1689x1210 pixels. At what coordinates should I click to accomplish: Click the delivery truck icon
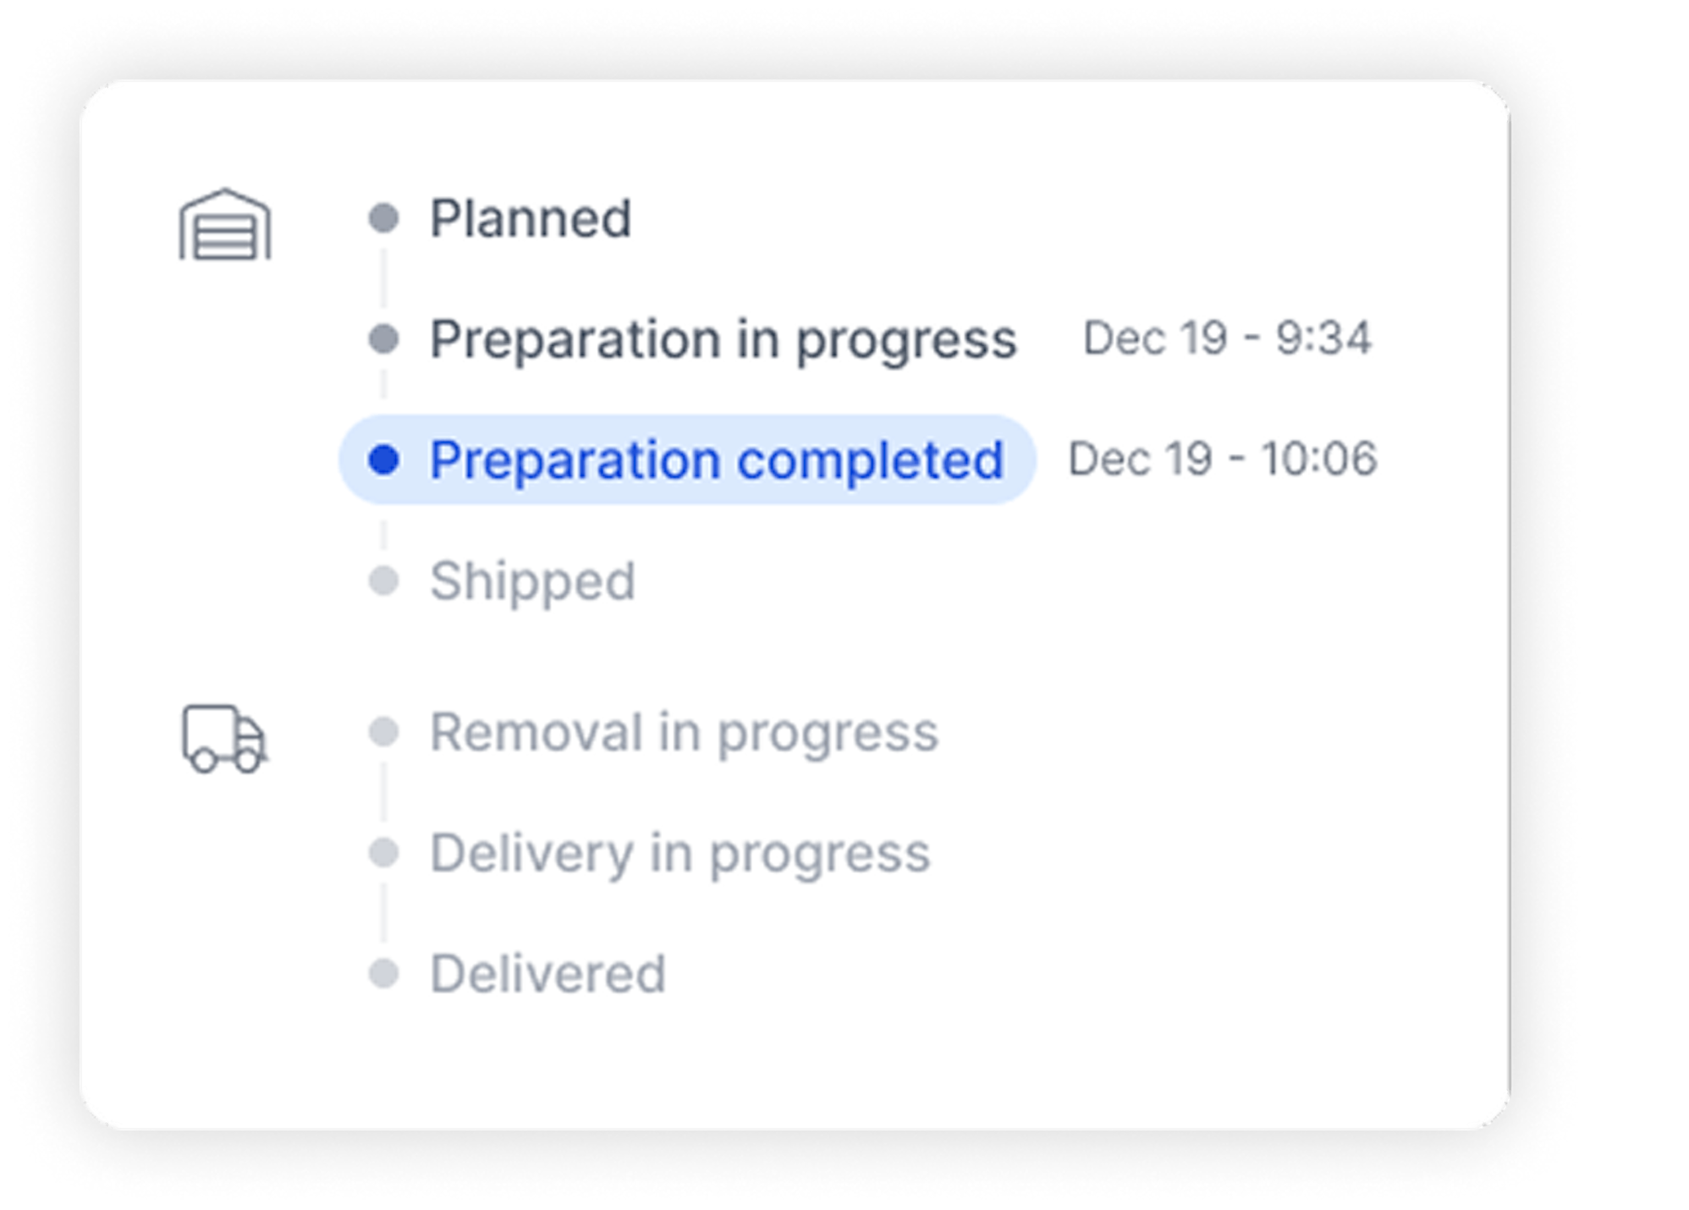225,739
